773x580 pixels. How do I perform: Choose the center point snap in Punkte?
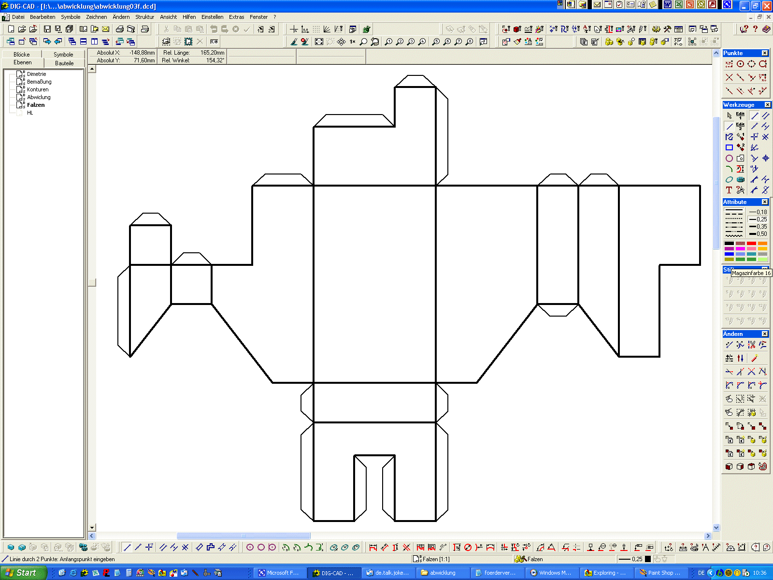tap(740, 64)
